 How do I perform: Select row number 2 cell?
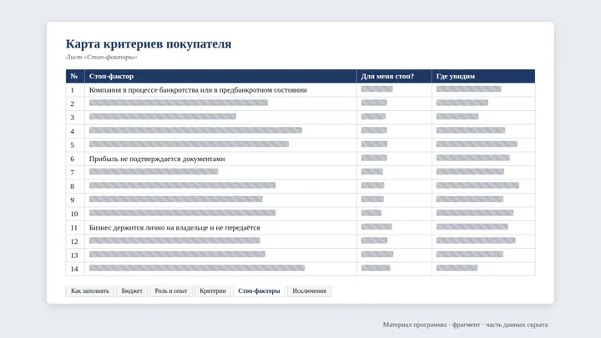(75, 103)
